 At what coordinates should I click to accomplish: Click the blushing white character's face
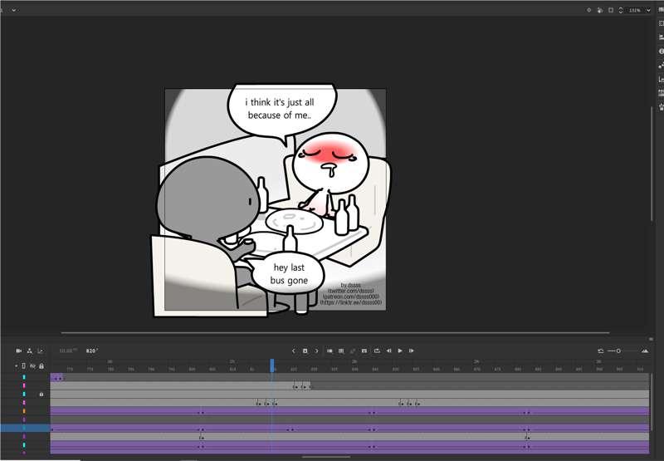coord(330,161)
